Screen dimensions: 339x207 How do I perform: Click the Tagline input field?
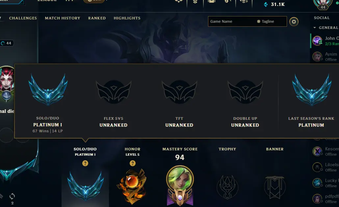tap(271, 21)
